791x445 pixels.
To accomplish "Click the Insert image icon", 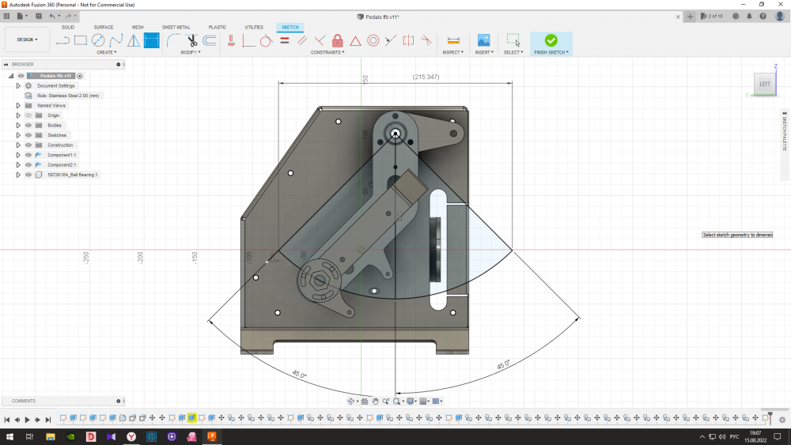I will coord(483,40).
